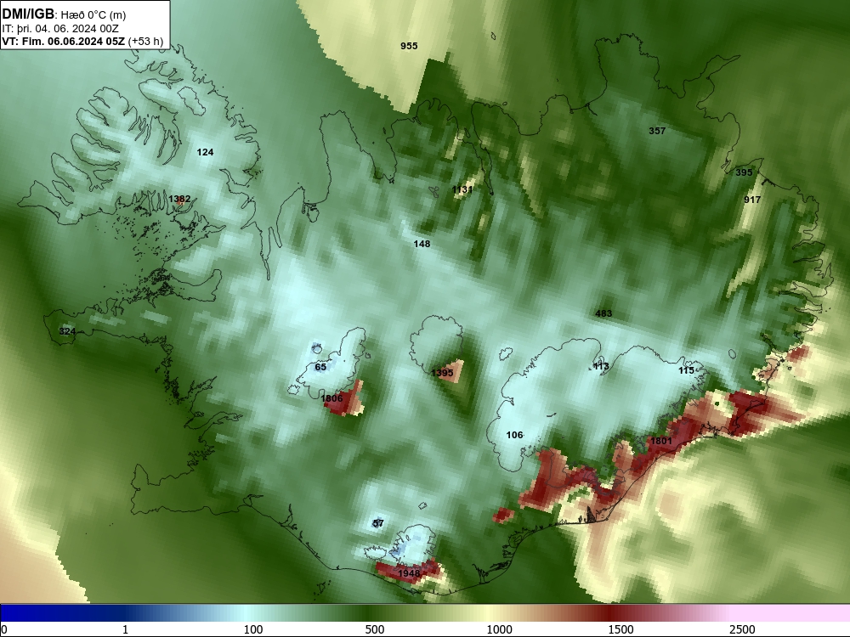Click the 115 value on eastern Vatnajökull
850x637 pixels.
(686, 370)
